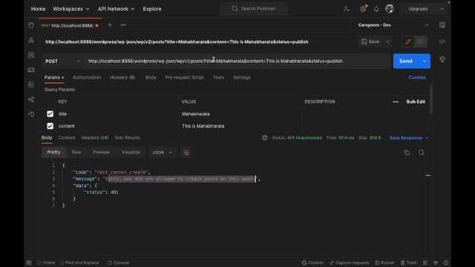Click the Save button
This screenshot has height=267, width=475.
click(x=371, y=42)
